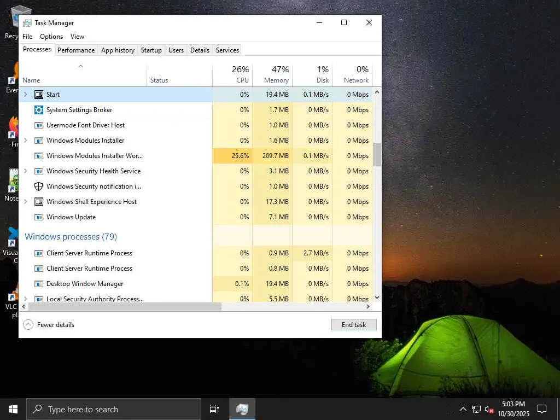Open the notification center icon
Screen dimensions: 560x420
coord(542,409)
